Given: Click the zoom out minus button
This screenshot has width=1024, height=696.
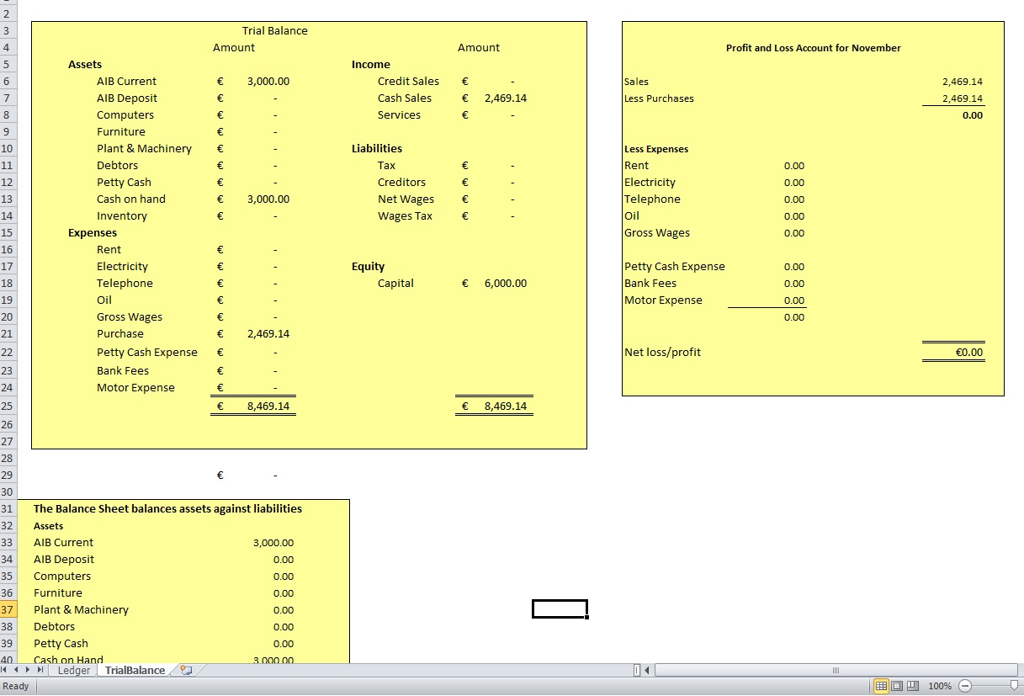Looking at the screenshot, I should pyautogui.click(x=965, y=686).
